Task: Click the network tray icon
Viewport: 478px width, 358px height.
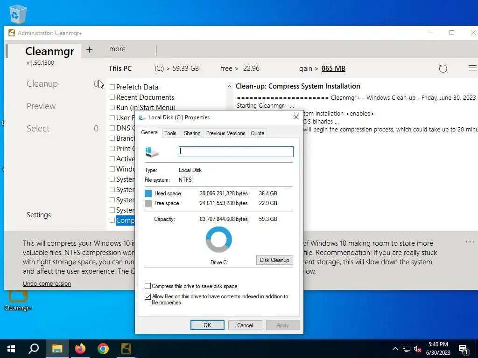Action: [x=407, y=349]
